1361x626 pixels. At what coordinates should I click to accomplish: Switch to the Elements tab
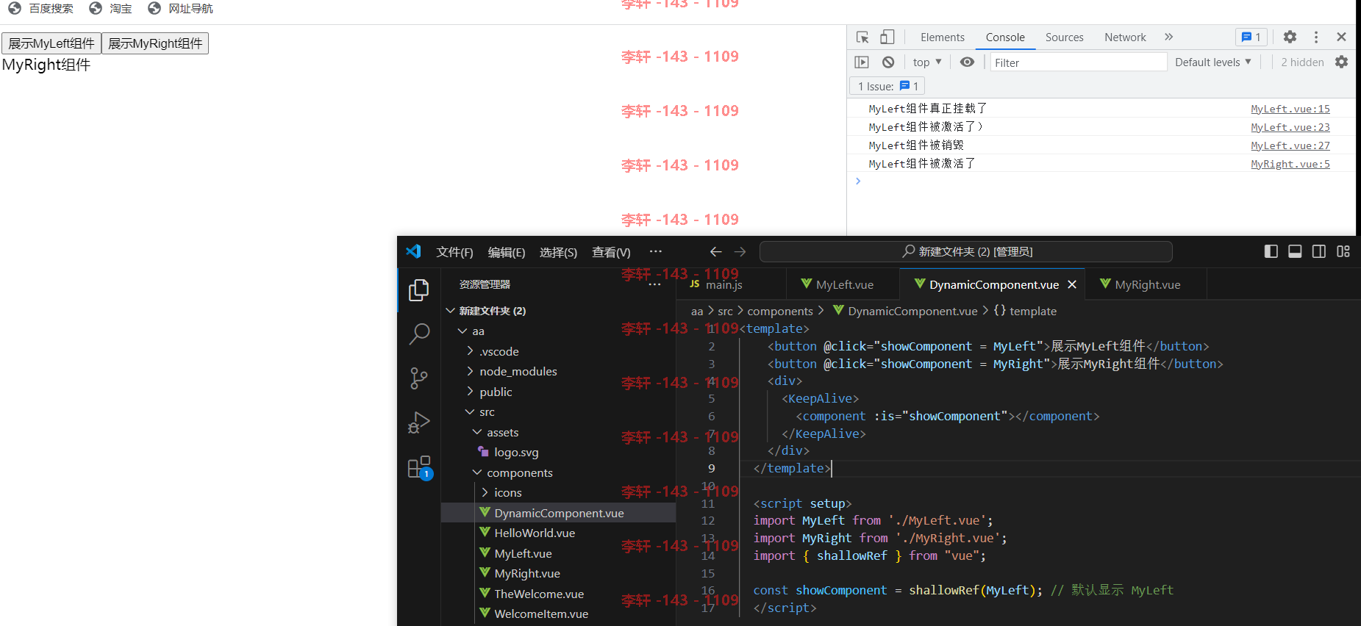click(943, 37)
